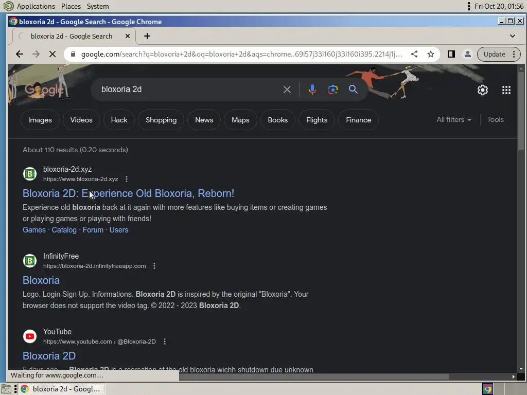
Task: Click the scroll down arrow
Action: coord(521,369)
